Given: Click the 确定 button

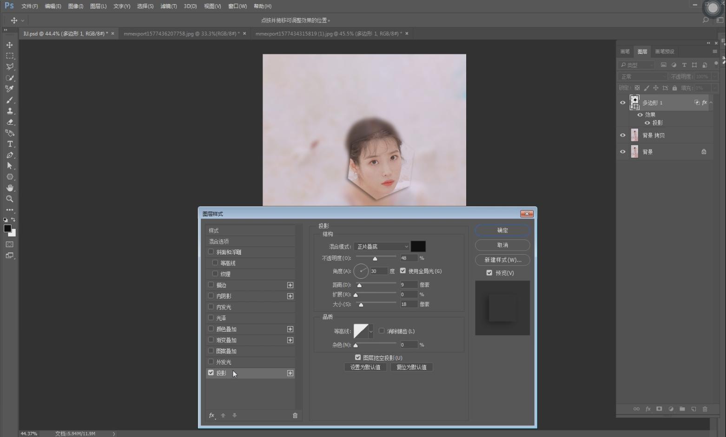Looking at the screenshot, I should tap(502, 231).
